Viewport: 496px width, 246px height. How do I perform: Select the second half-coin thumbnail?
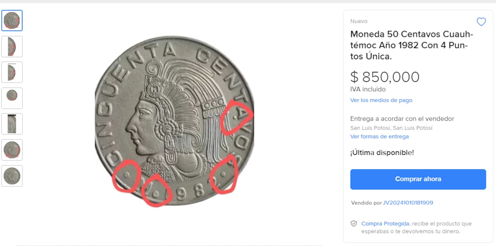[x=12, y=46]
